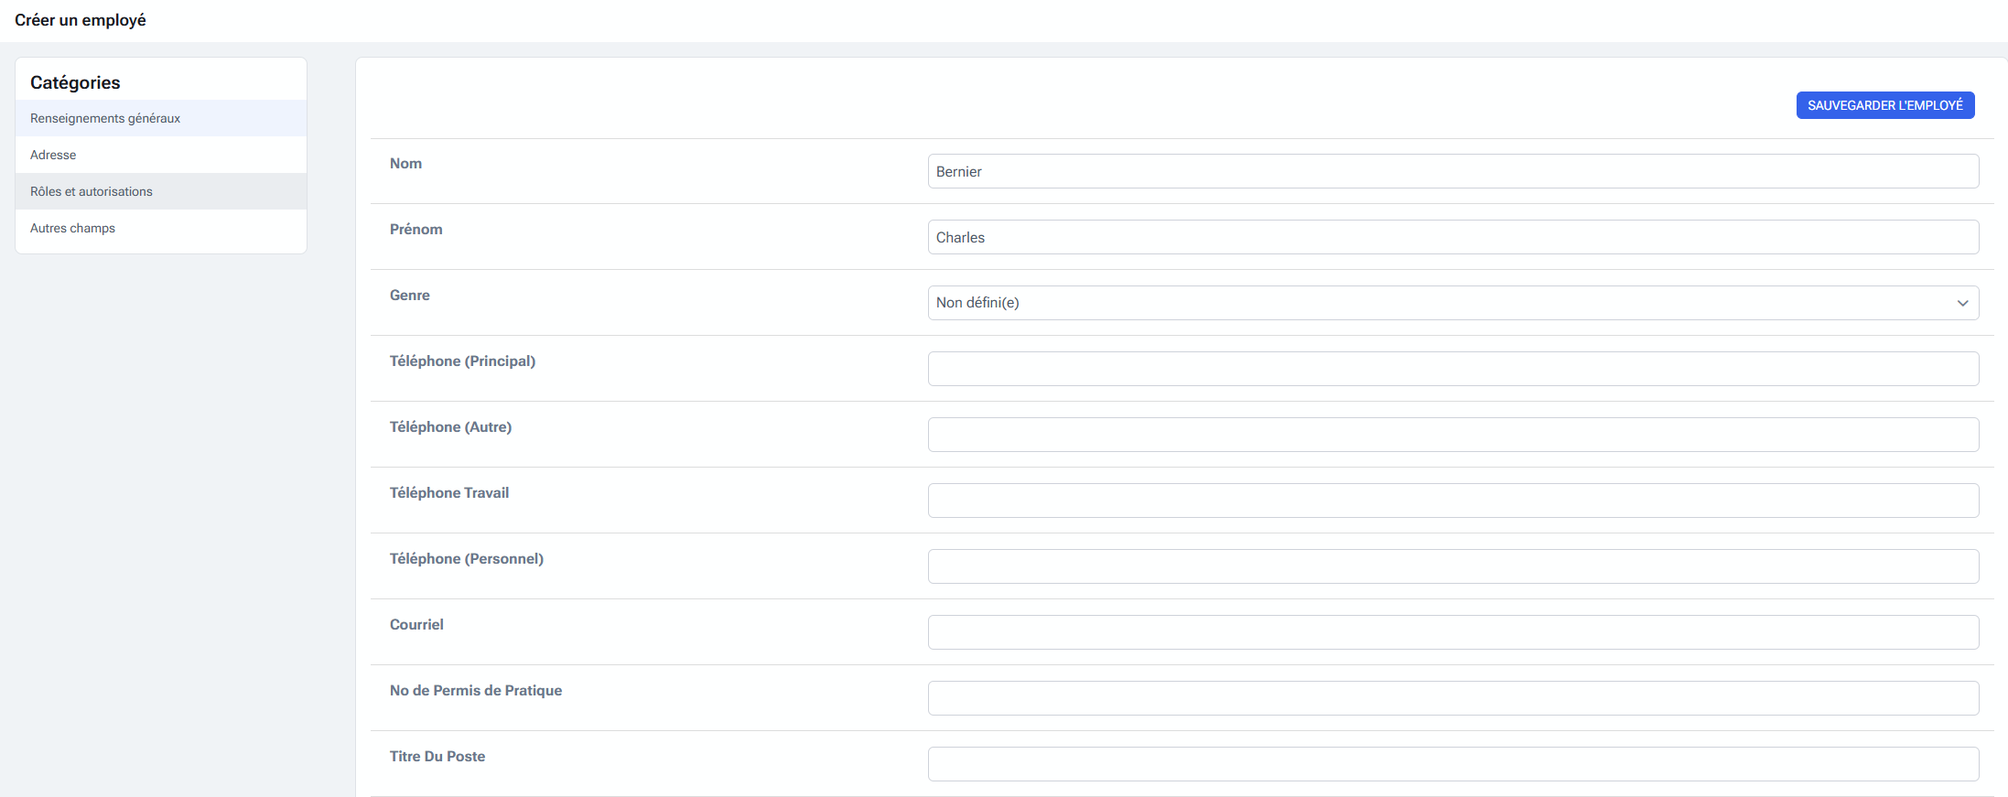The width and height of the screenshot is (2008, 797).
Task: Focus the Téléphone Travail text box
Action: click(1452, 501)
